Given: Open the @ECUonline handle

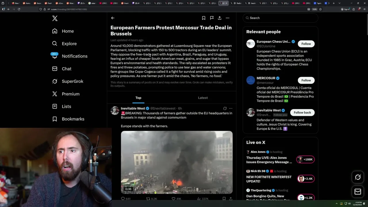Looking at the screenshot, I should [266, 46].
